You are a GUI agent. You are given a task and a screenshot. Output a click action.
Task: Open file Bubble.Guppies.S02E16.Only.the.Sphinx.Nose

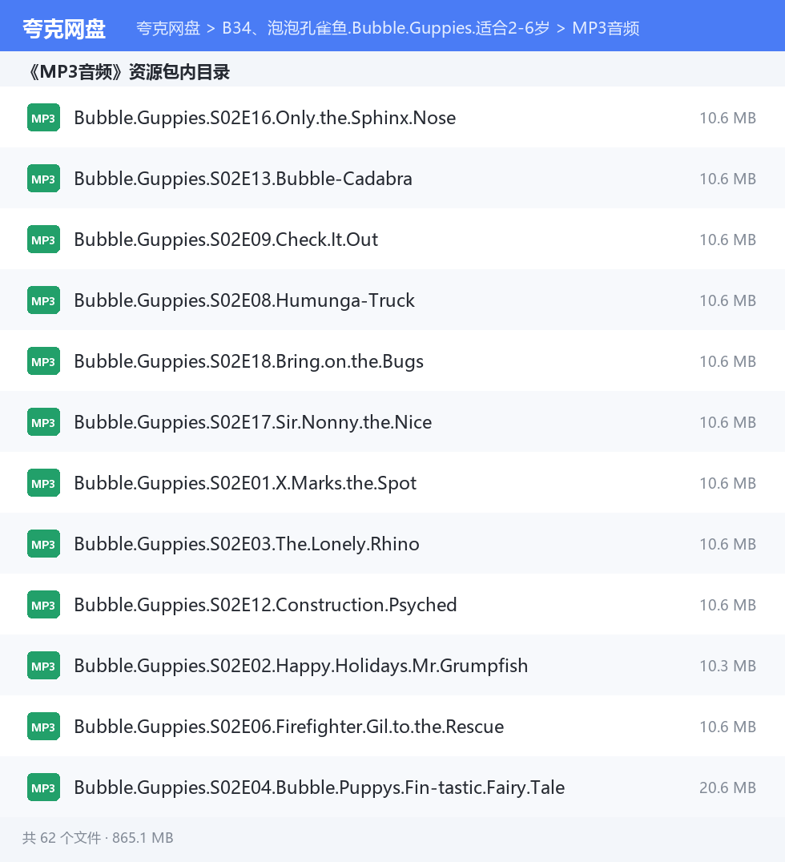click(265, 118)
